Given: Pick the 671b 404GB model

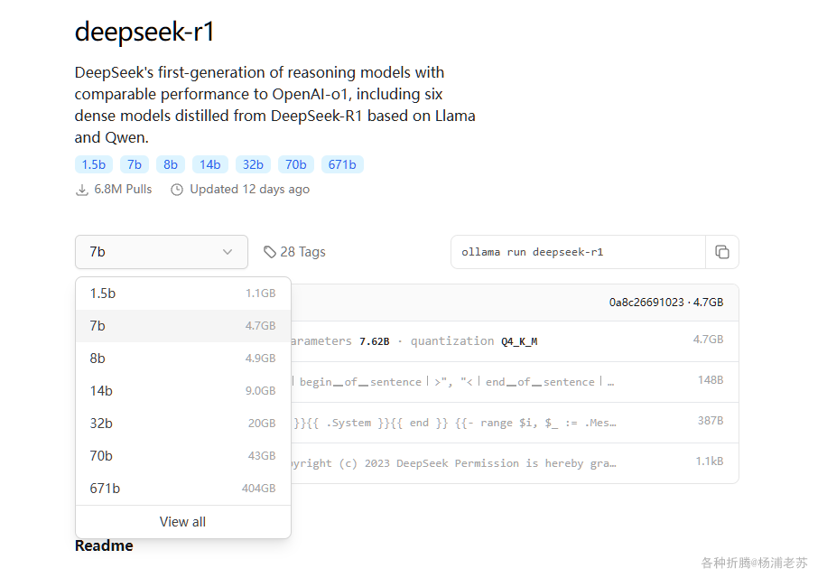Looking at the screenshot, I should click(182, 489).
